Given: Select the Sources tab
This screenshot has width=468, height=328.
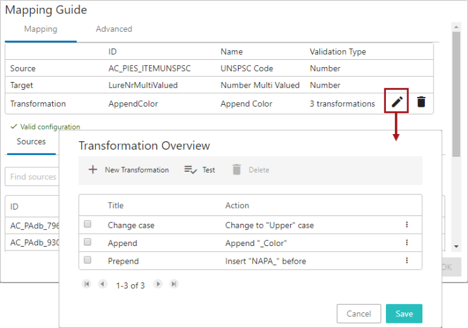Looking at the screenshot, I should (x=31, y=141).
